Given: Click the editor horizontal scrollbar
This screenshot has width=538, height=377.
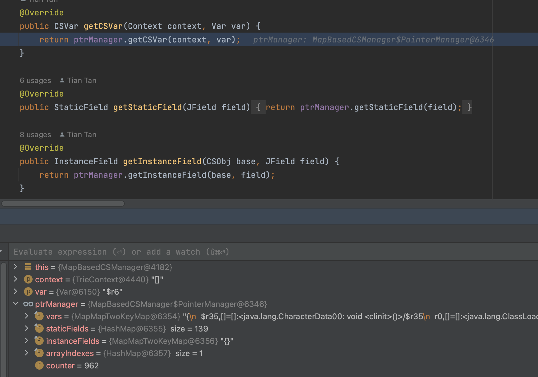Looking at the screenshot, I should coord(63,204).
